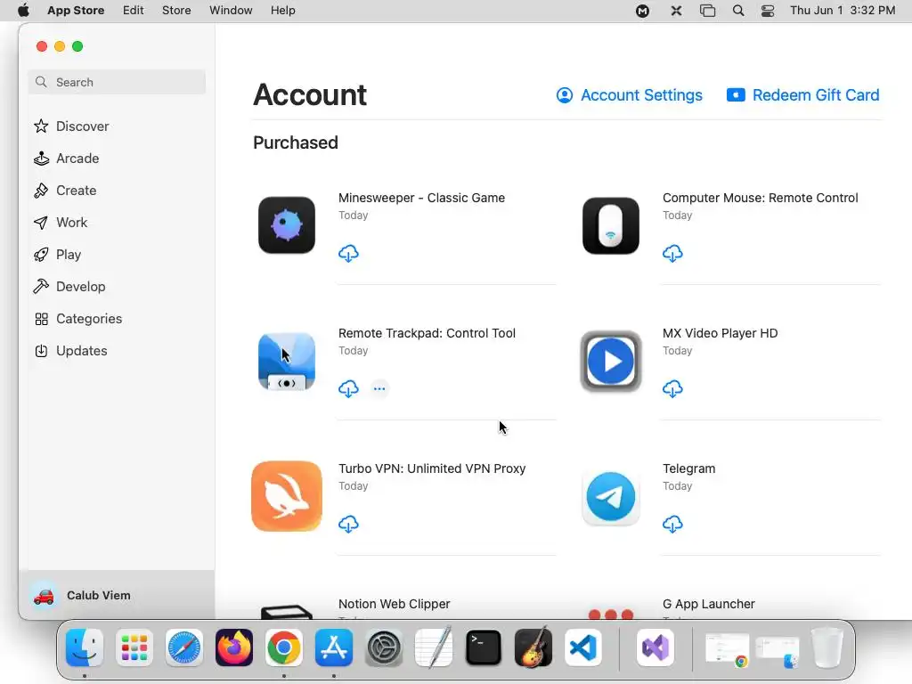Open the Turbo VPN rabbit app icon
The image size is (912, 684).
pyautogui.click(x=287, y=496)
